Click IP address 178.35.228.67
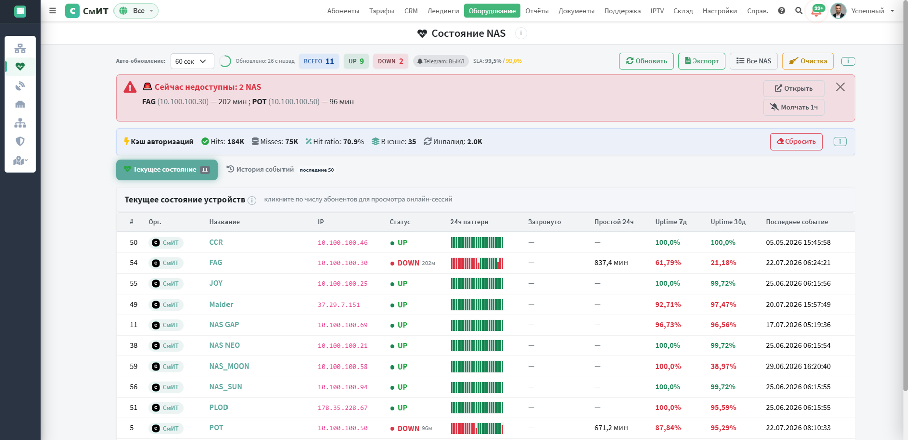Image resolution: width=908 pixels, height=440 pixels. [x=343, y=408]
